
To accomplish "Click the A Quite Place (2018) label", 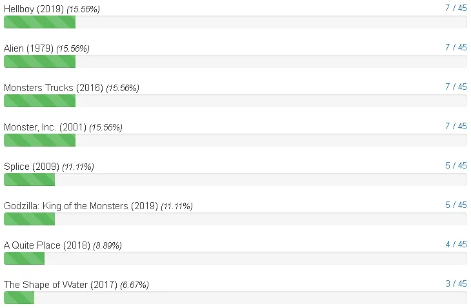I will click(47, 245).
